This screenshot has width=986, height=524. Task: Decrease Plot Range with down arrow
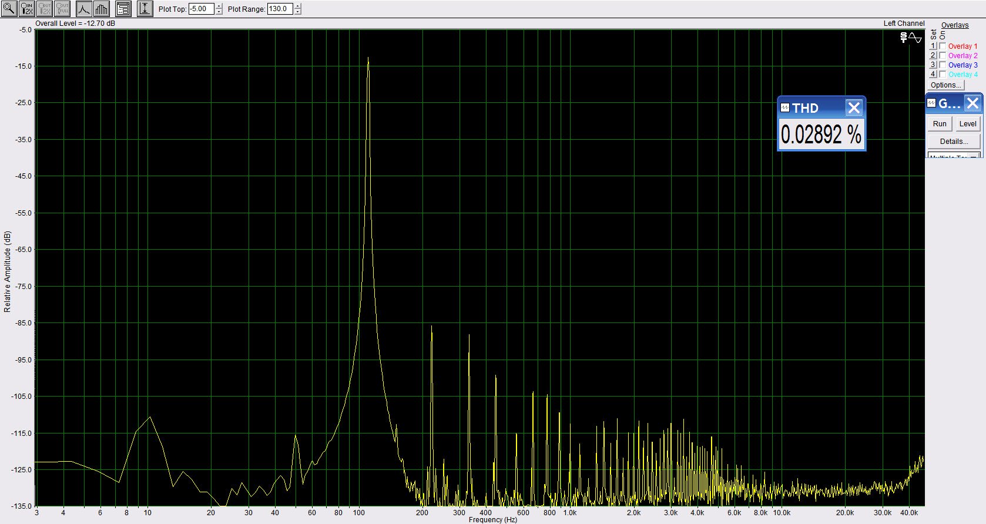click(x=298, y=12)
